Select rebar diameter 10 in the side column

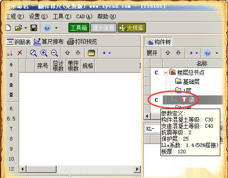click(11, 159)
